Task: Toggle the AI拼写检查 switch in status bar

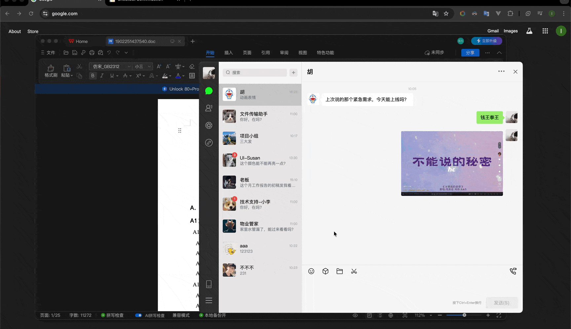Action: point(138,315)
